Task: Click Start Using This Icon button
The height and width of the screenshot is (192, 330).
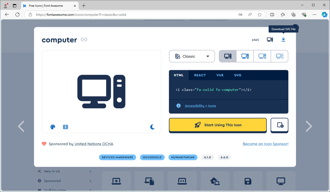Action: tap(218, 125)
